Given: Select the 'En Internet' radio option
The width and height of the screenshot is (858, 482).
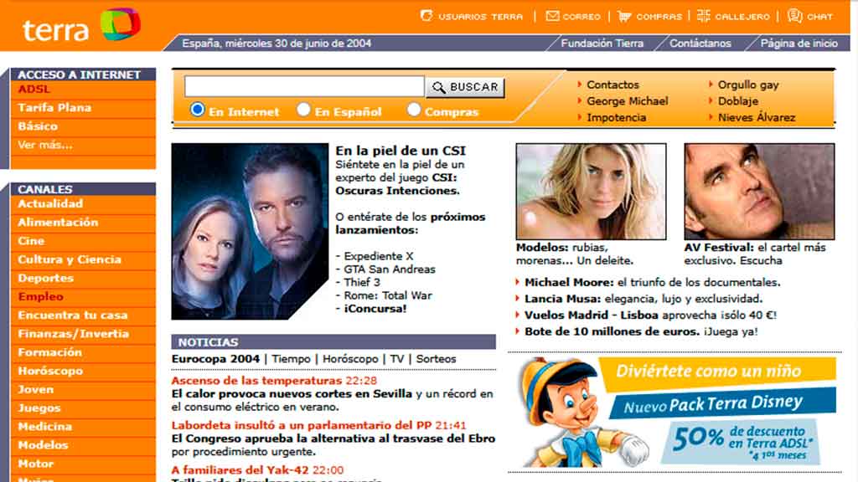Looking at the screenshot, I should coord(198,110).
